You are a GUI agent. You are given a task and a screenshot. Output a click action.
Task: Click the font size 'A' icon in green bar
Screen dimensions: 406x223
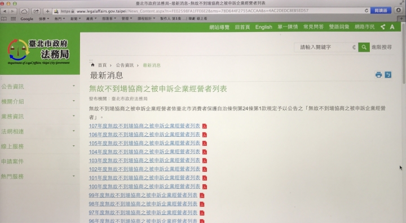[x=392, y=27]
